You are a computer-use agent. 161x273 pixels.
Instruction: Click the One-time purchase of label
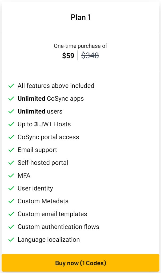[x=80, y=46]
